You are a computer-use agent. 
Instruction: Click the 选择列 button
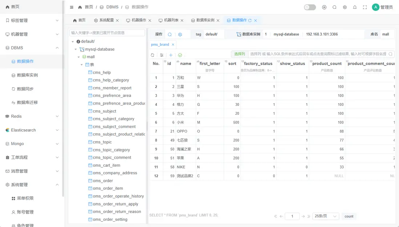pos(239,54)
